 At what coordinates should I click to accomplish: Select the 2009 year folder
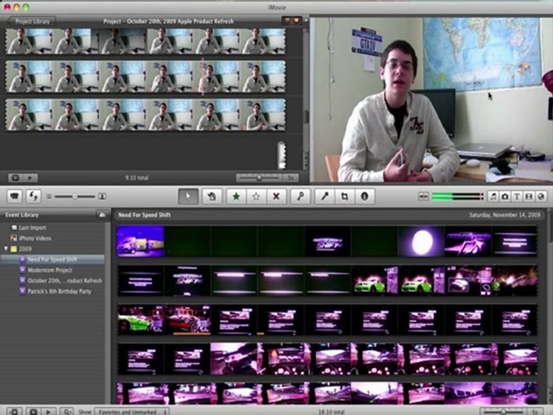25,249
